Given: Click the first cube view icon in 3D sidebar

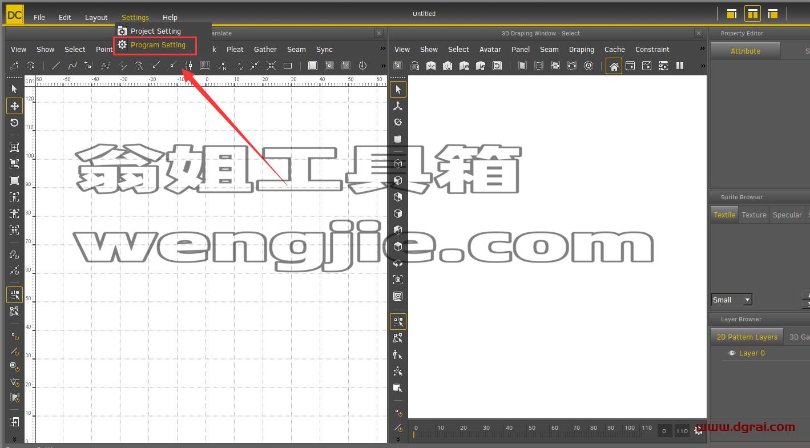Looking at the screenshot, I should (398, 164).
